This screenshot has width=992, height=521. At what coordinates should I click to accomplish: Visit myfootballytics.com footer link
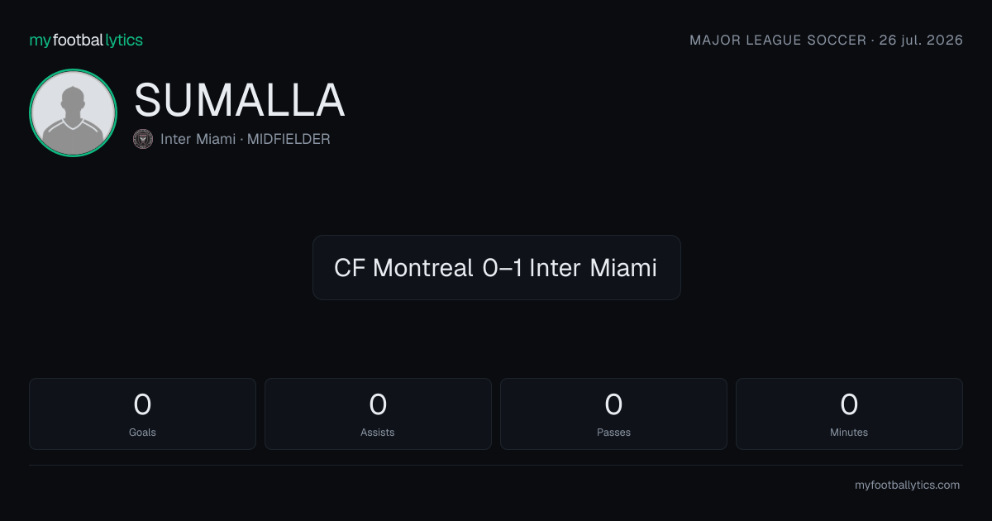click(x=907, y=485)
